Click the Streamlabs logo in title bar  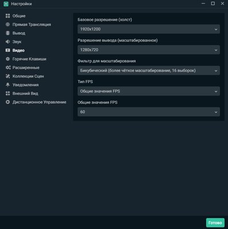click(6, 4)
